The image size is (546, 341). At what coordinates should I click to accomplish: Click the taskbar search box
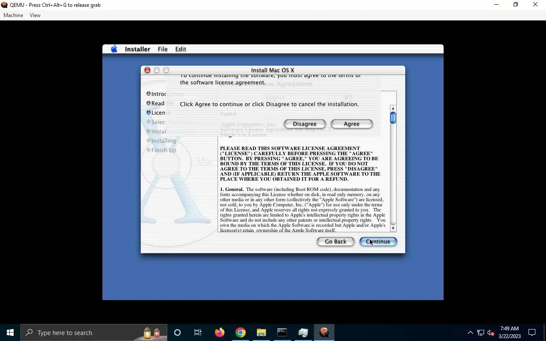coord(94,332)
